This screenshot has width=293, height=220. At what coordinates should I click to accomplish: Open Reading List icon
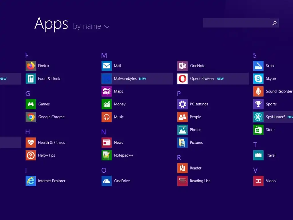point(182,181)
